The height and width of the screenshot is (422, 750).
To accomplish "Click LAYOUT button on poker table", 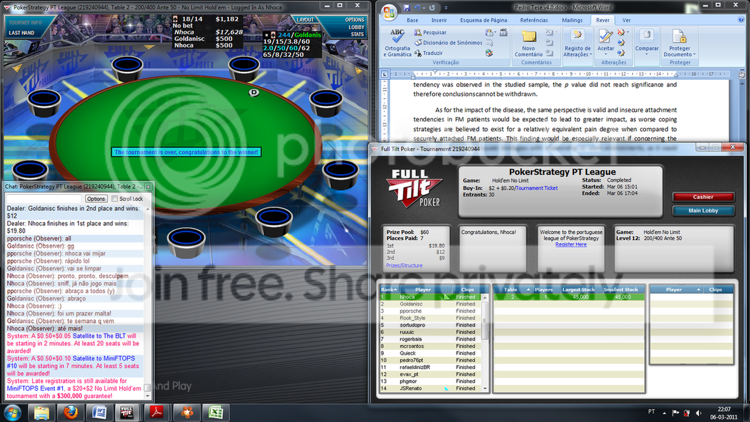I will [x=305, y=20].
